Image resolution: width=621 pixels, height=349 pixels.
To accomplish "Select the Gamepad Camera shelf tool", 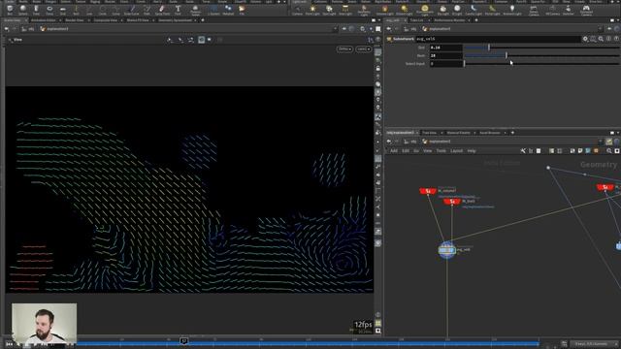I will point(586,11).
